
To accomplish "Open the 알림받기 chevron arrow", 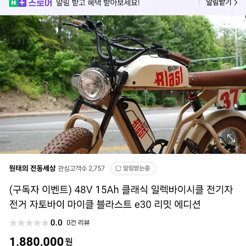I will [235, 3].
